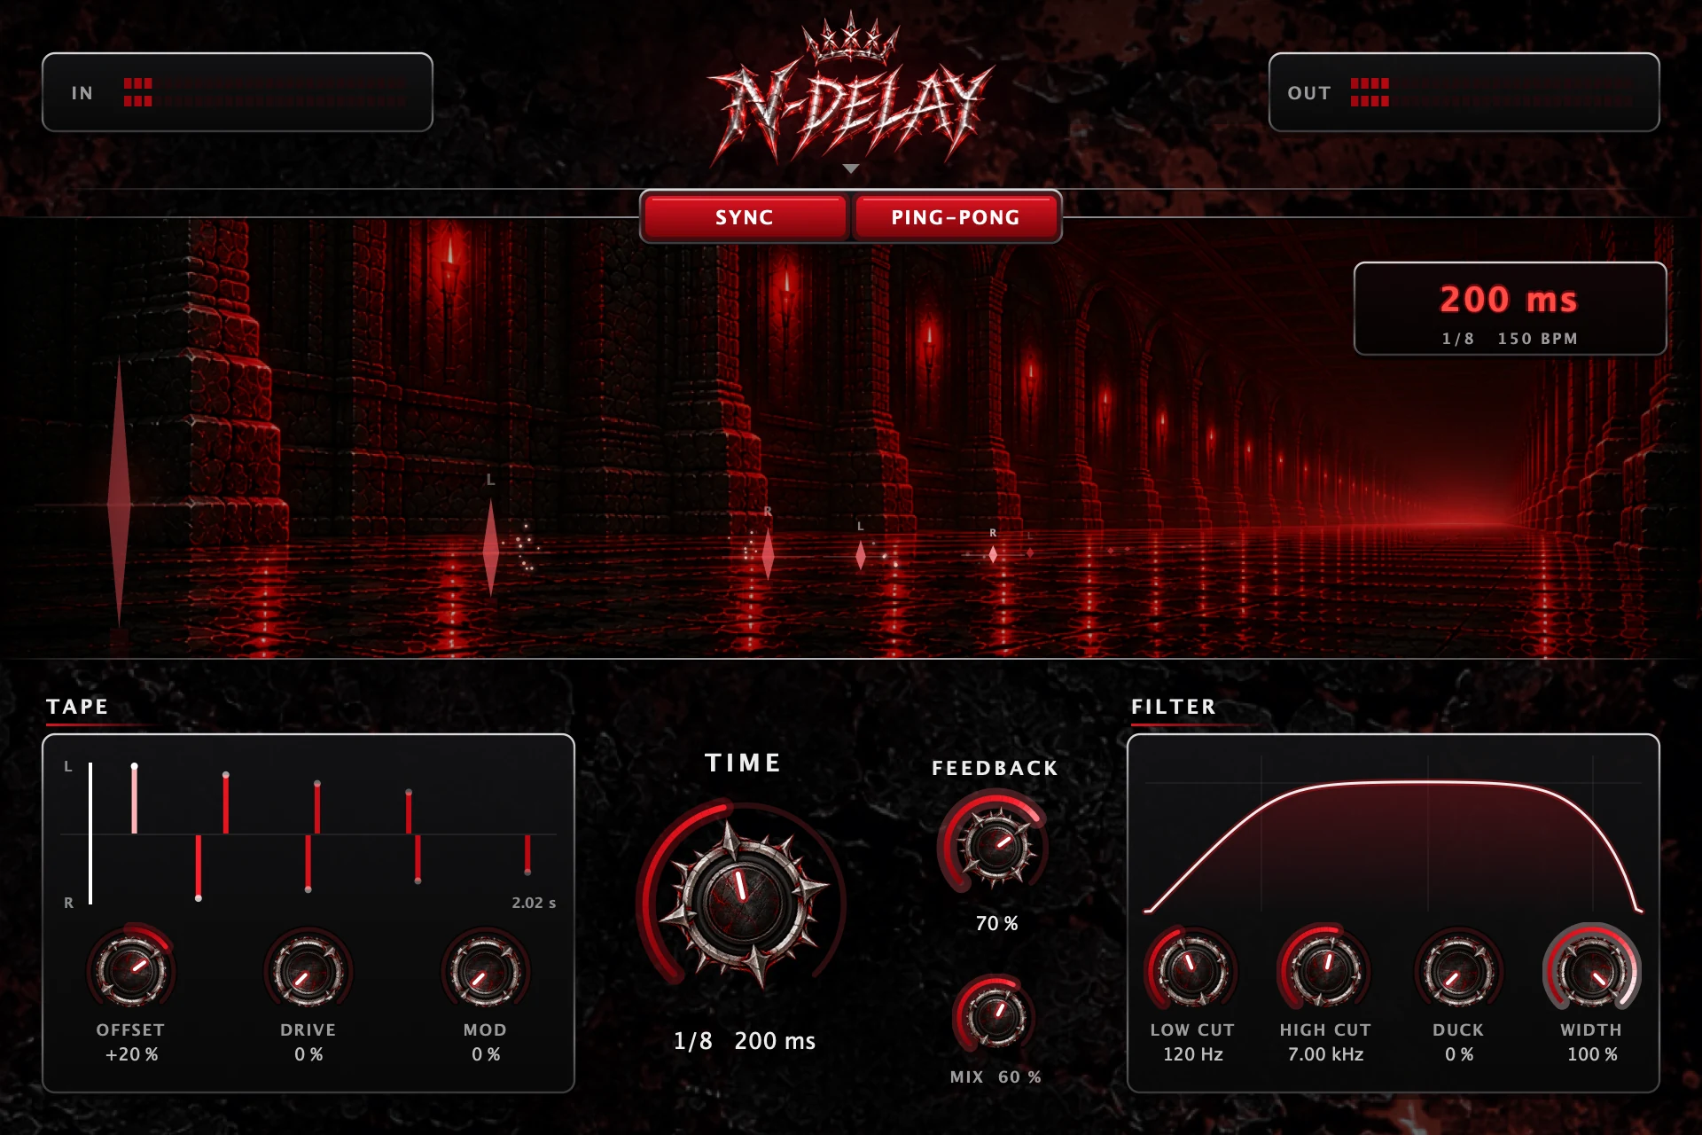Click the white dry-signal bar in tape display

click(90, 834)
